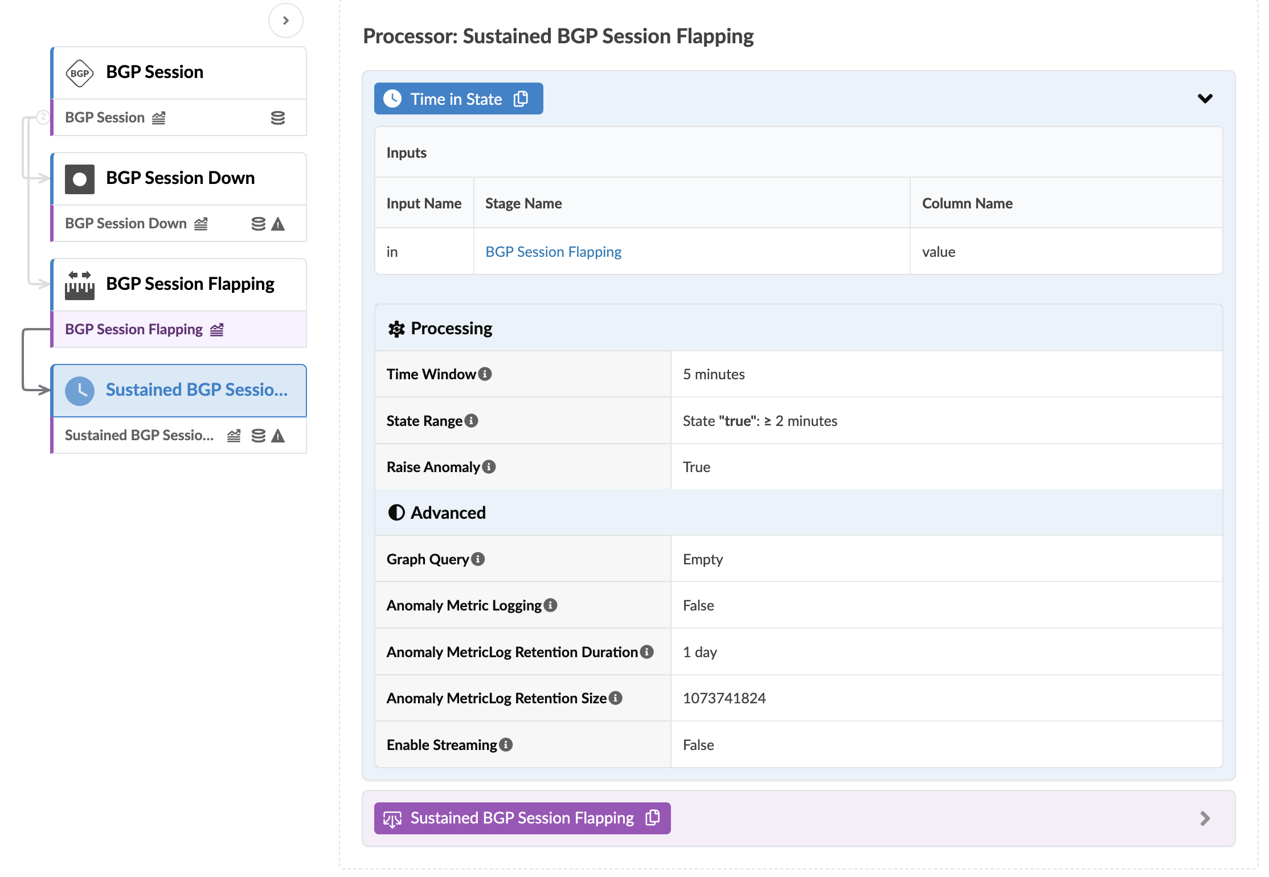Image resolution: width=1269 pixels, height=877 pixels.
Task: Click copy icon on Sustained BGP Session Flapping badge
Action: [653, 818]
